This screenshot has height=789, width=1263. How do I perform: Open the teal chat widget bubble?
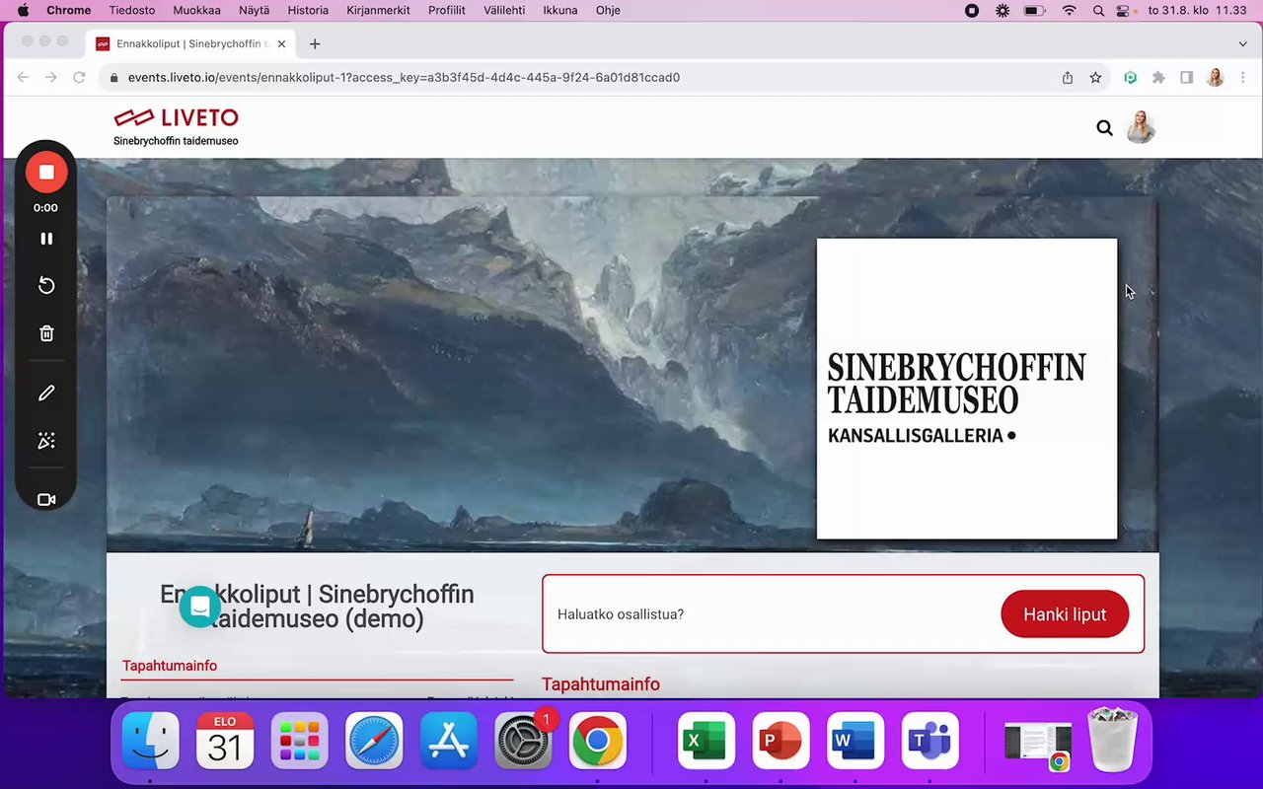tap(200, 607)
